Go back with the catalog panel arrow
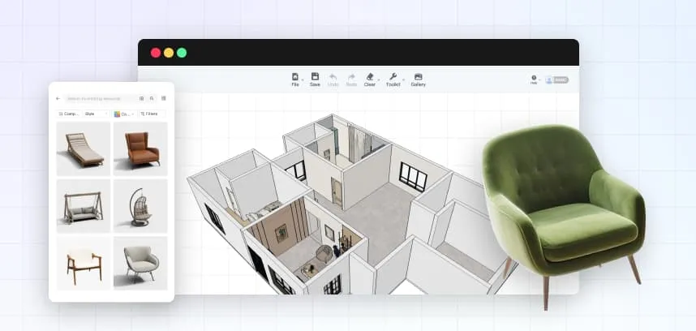This screenshot has width=696, height=331. click(58, 98)
